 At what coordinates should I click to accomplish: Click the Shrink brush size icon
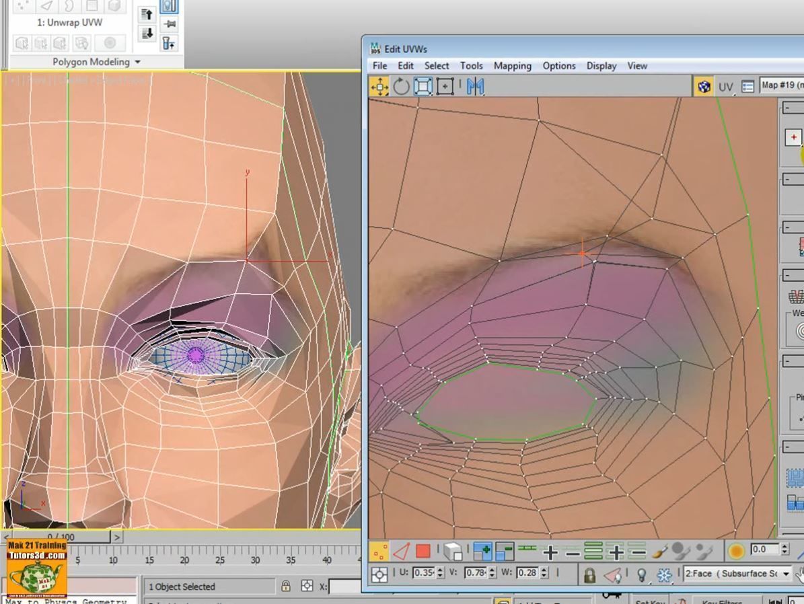(x=705, y=552)
